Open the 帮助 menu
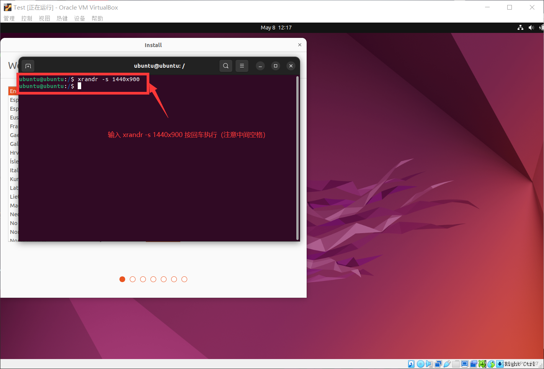The height and width of the screenshot is (369, 544). pyautogui.click(x=97, y=18)
